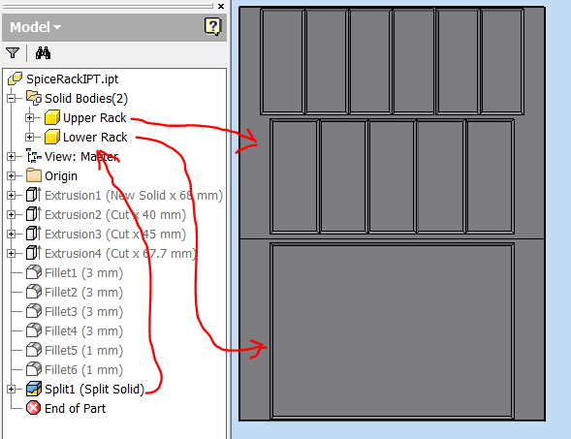Click the Origin folder icon
Screen dimensions: 571x439
tap(34, 175)
